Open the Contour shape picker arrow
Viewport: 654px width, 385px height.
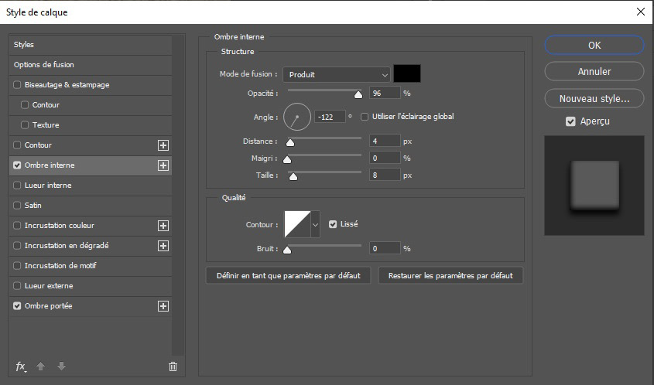(315, 224)
